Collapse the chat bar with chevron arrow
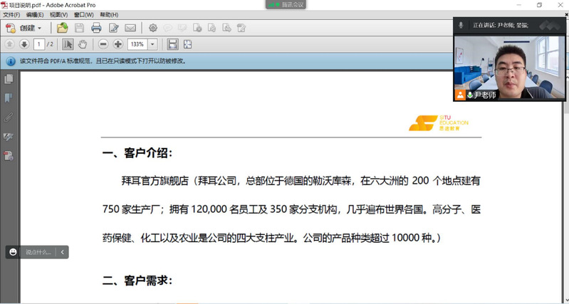Viewport: 569px width, 304px height. (x=63, y=252)
